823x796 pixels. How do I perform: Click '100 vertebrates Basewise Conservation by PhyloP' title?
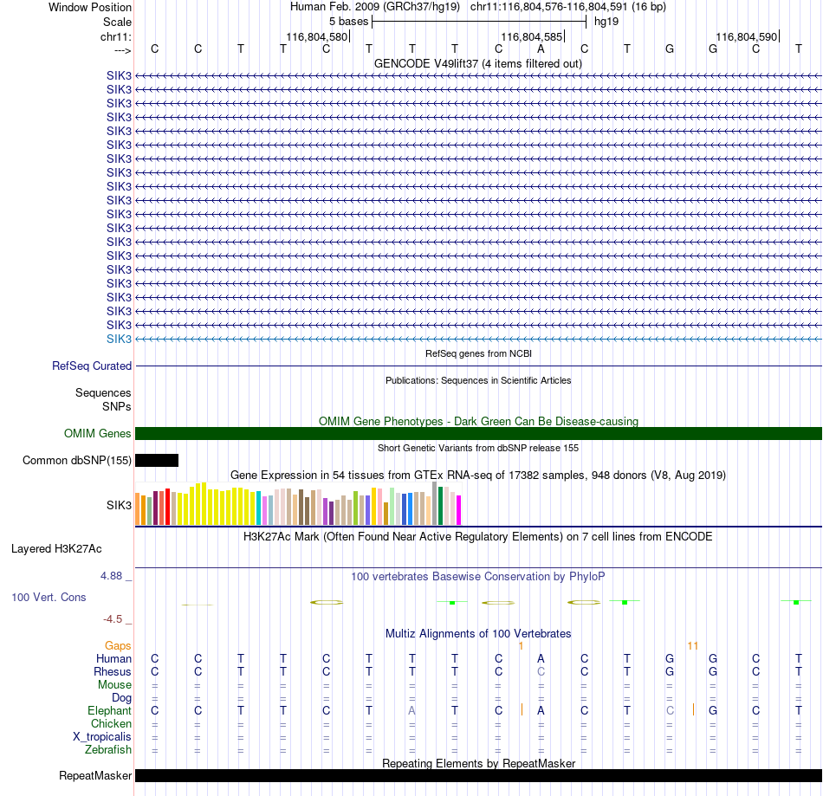pyautogui.click(x=478, y=577)
